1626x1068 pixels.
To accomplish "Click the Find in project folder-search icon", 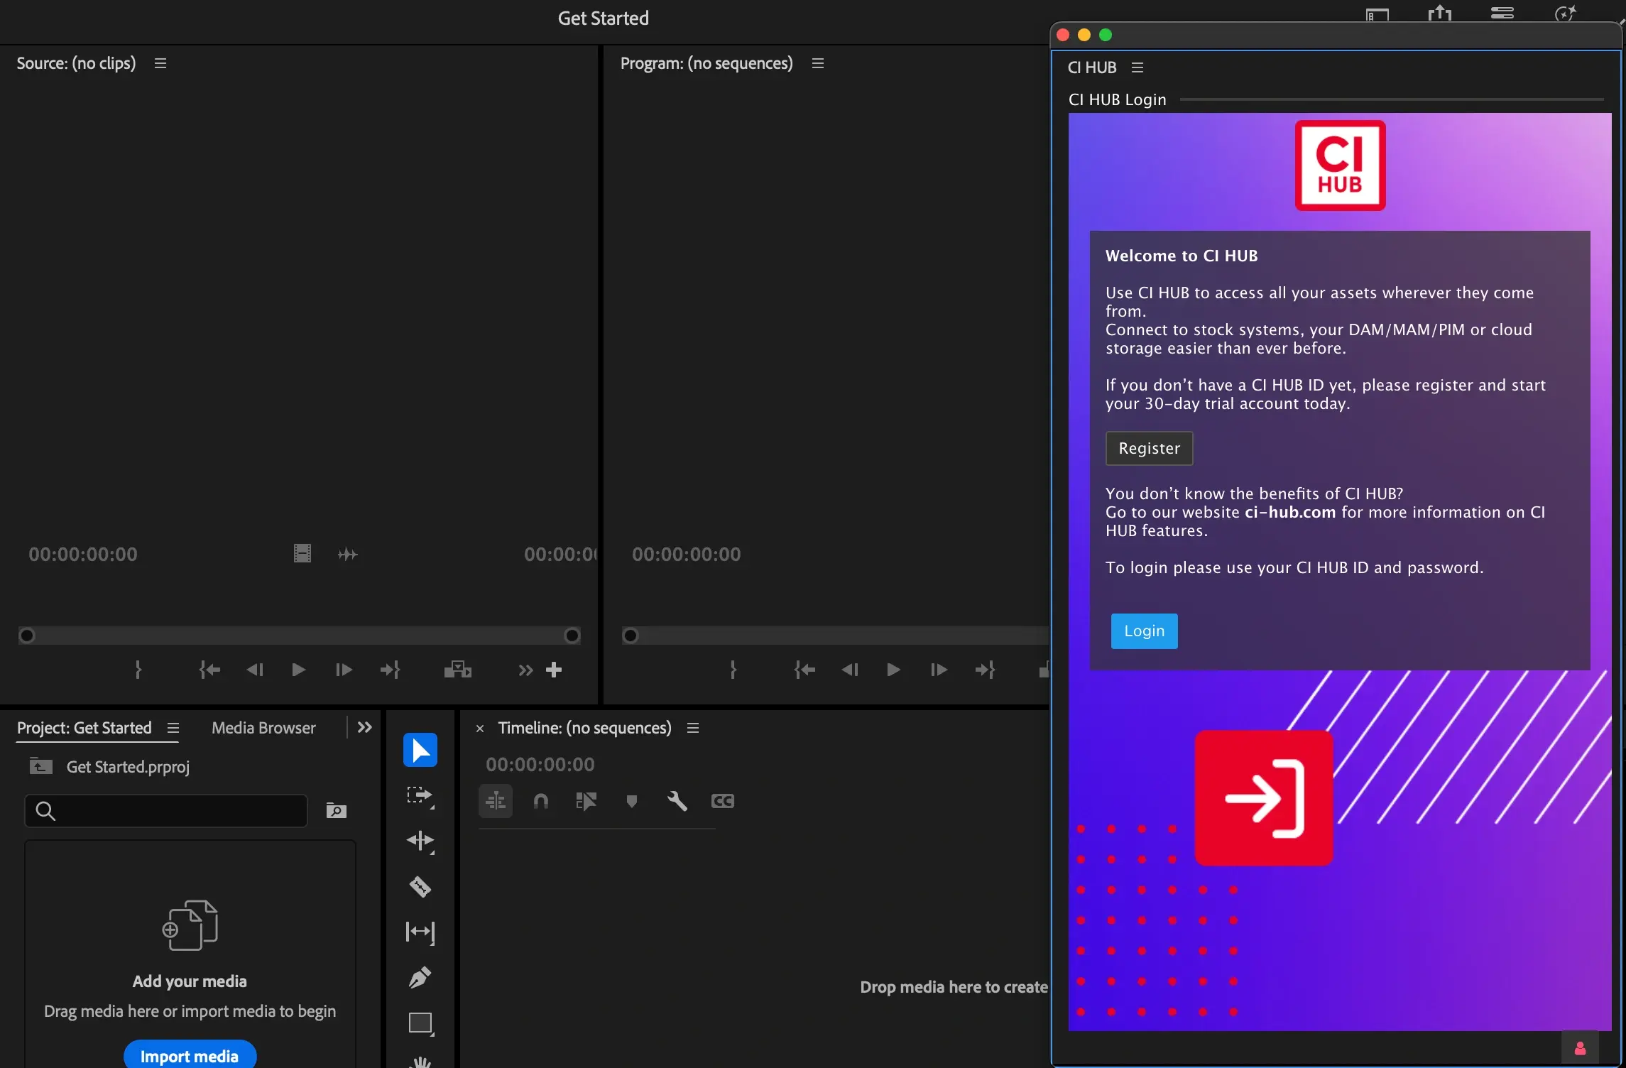I will (336, 810).
